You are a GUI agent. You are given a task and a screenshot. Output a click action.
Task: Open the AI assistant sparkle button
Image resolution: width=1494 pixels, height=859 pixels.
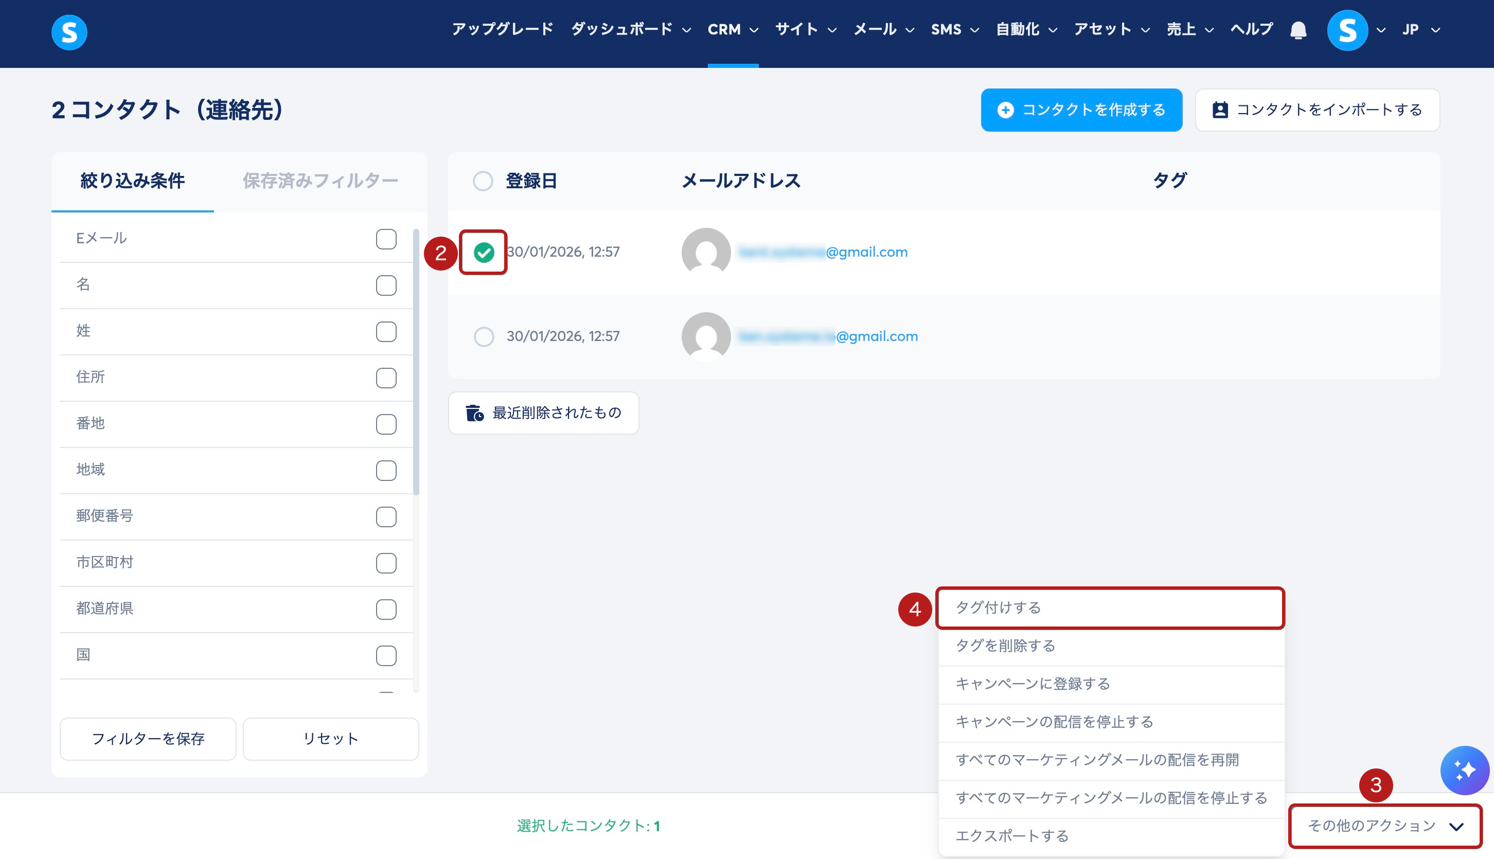coord(1464,770)
